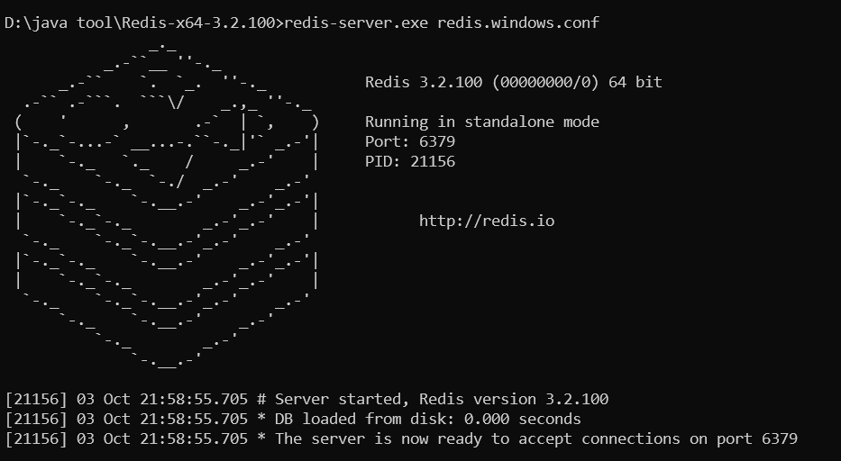This screenshot has height=461, width=841.
Task: Click the D:\java tool\Redis-x64-3.2.100 prompt path
Action: coord(140,23)
